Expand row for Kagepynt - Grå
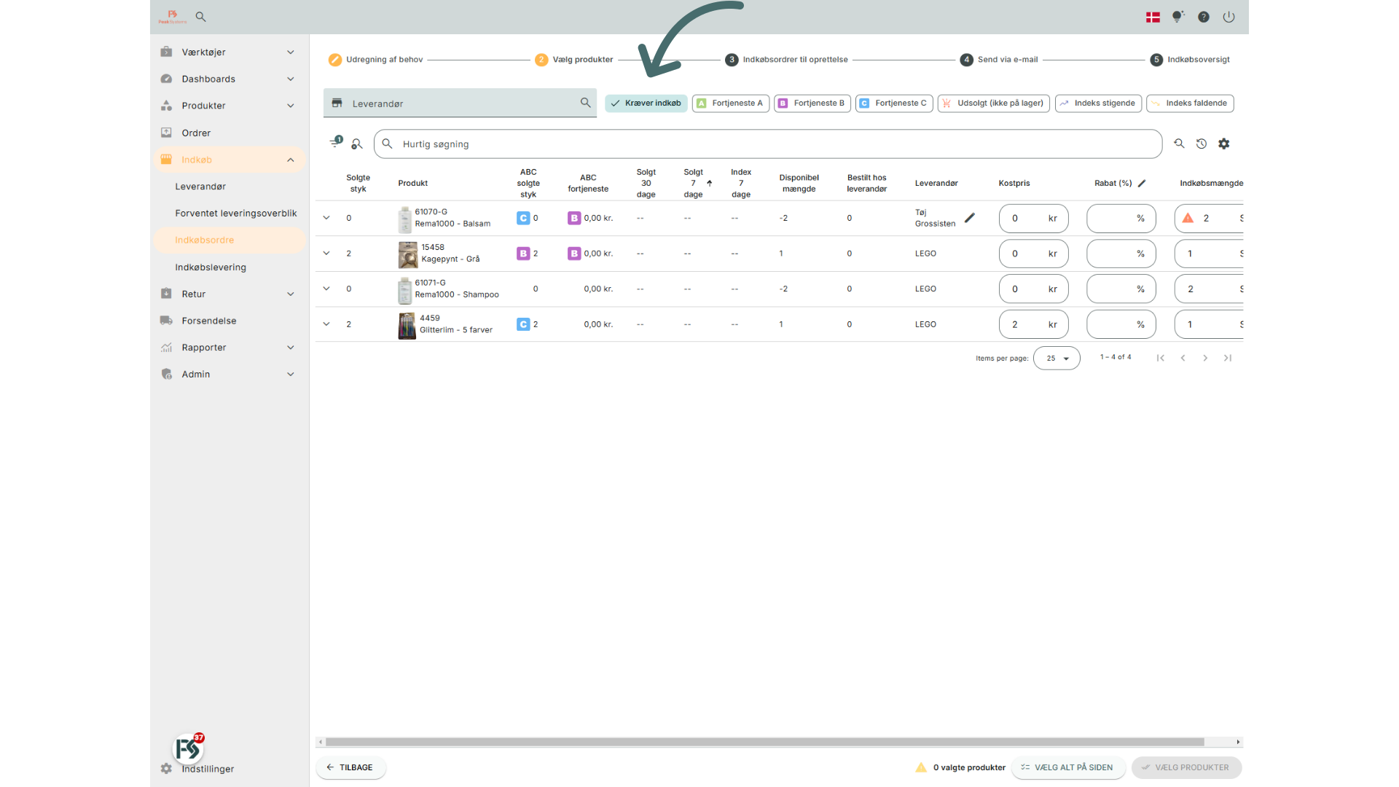This screenshot has height=787, width=1399. (x=326, y=254)
